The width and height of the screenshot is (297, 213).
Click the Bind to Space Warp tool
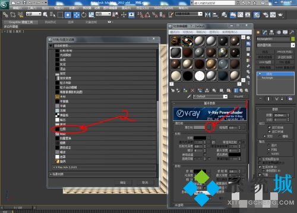pos(20,15)
